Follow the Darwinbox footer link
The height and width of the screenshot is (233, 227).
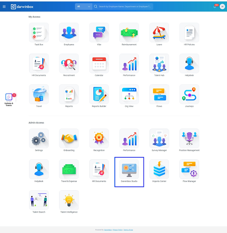(x=108, y=230)
